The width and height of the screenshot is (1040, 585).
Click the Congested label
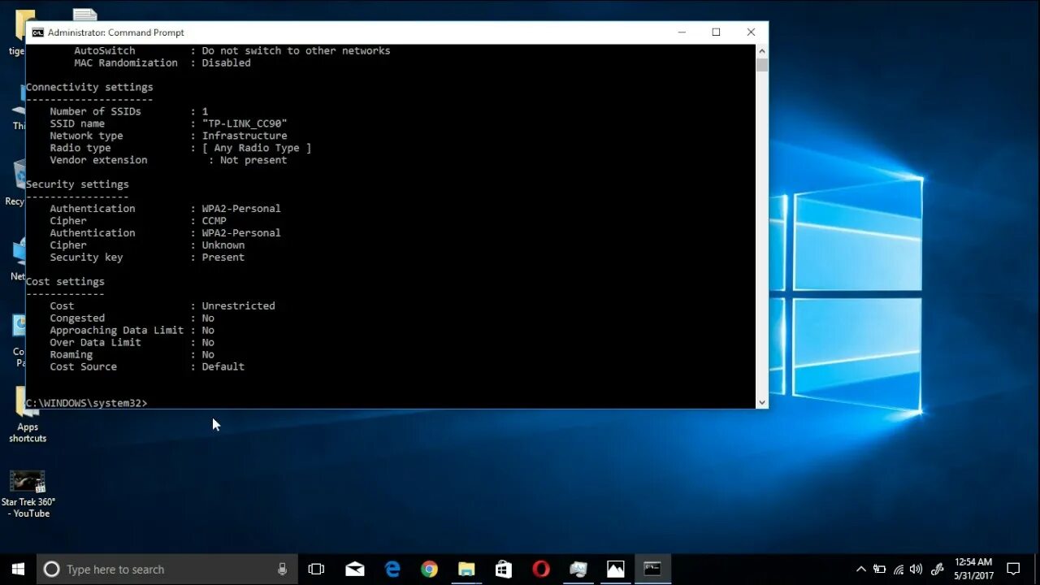tap(77, 318)
